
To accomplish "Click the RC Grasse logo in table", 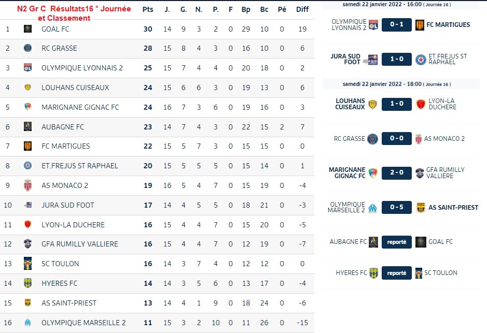I will (27, 48).
